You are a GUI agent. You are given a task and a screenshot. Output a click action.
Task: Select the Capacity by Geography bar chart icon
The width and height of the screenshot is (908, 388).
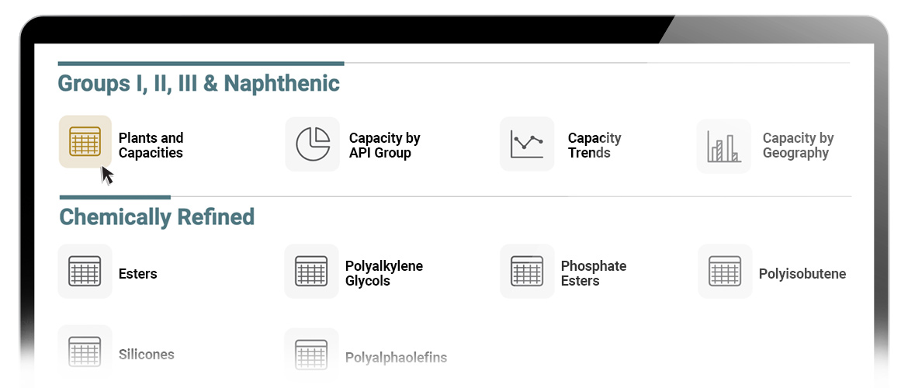click(x=724, y=147)
